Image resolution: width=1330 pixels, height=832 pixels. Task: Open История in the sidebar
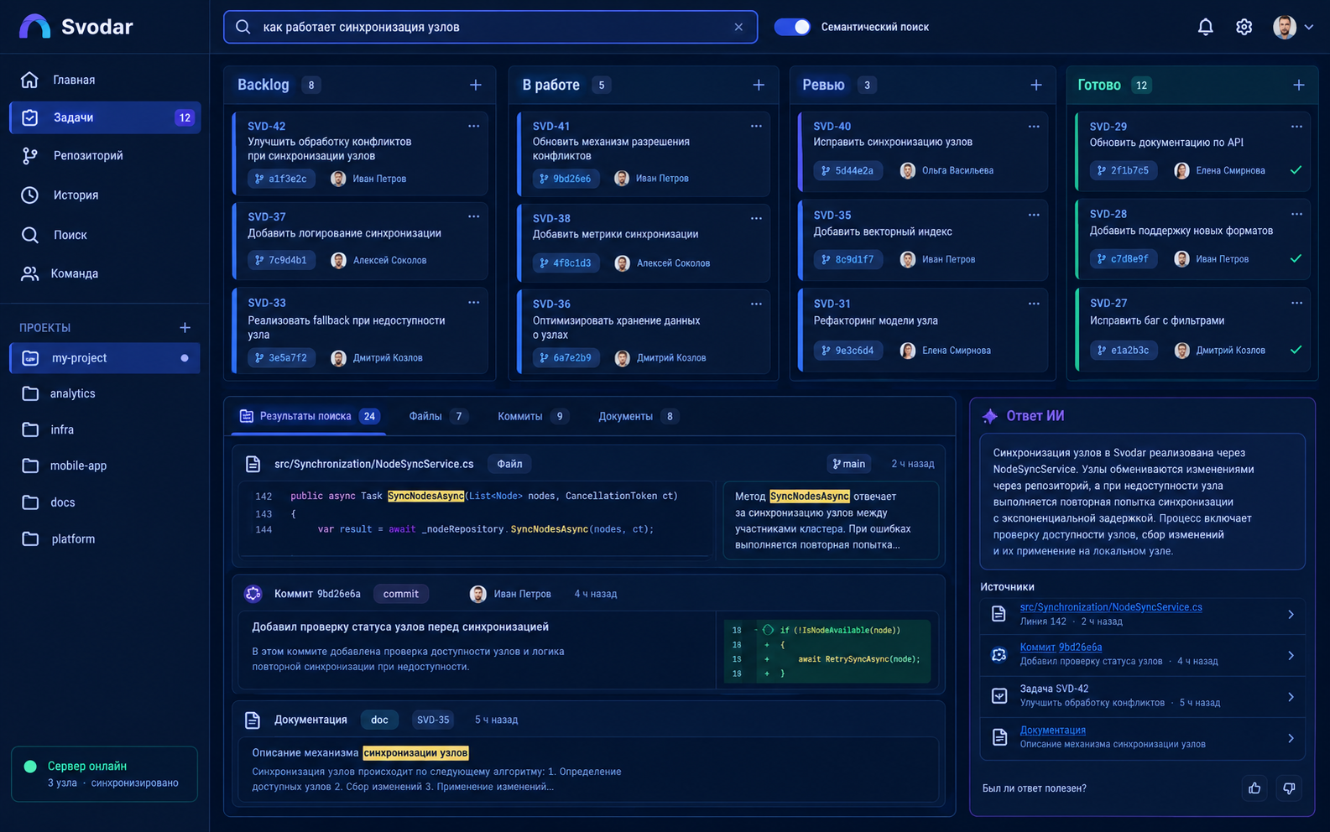point(105,195)
